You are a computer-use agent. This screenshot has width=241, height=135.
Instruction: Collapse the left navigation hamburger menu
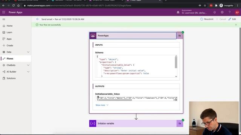click(x=4, y=19)
